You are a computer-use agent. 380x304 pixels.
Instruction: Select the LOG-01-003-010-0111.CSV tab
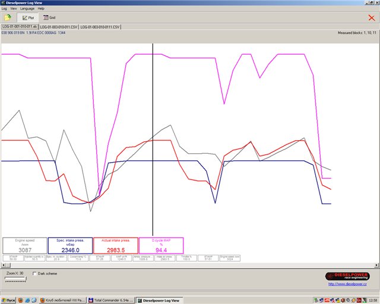pos(99,27)
